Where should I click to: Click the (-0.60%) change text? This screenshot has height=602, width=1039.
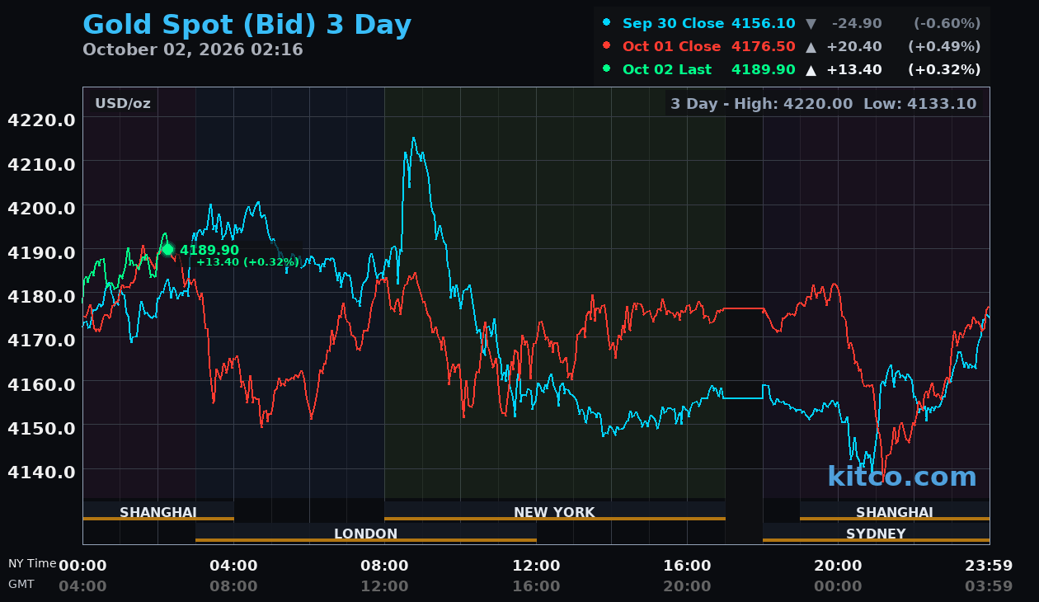tap(947, 23)
